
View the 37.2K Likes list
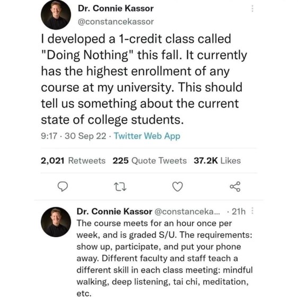pos(217,161)
